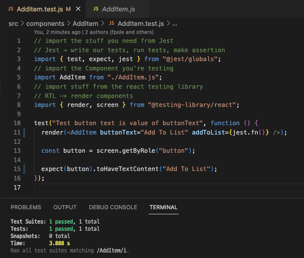Viewport: 304px width, 258px height.
Task: Open the AddItem folder breadcrumb
Action: (x=85, y=23)
